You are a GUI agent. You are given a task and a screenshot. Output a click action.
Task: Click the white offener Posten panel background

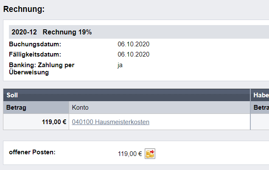point(206,153)
